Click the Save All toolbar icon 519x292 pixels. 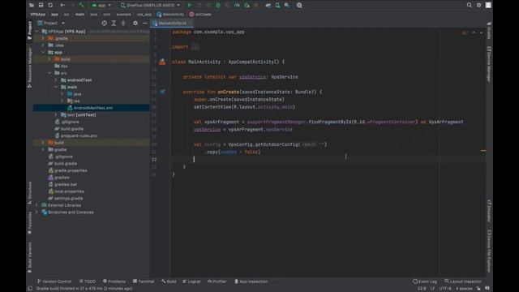[x=41, y=5]
